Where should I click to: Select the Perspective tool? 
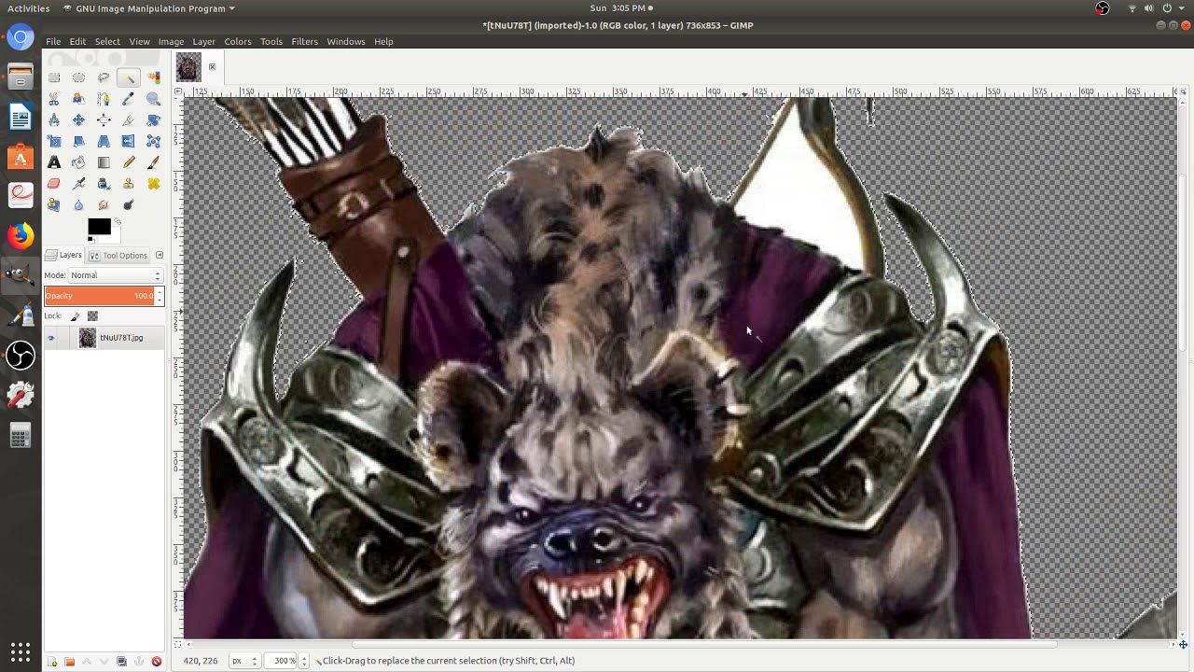coord(104,142)
